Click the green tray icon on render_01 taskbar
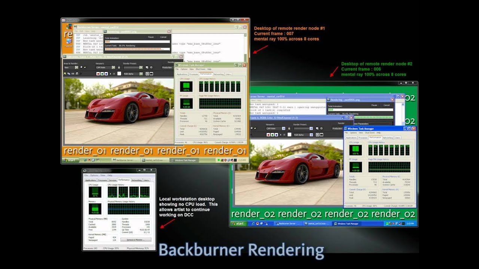The height and width of the screenshot is (269, 479). [x=219, y=160]
